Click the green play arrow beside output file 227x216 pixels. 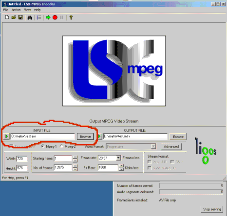(x=99, y=136)
